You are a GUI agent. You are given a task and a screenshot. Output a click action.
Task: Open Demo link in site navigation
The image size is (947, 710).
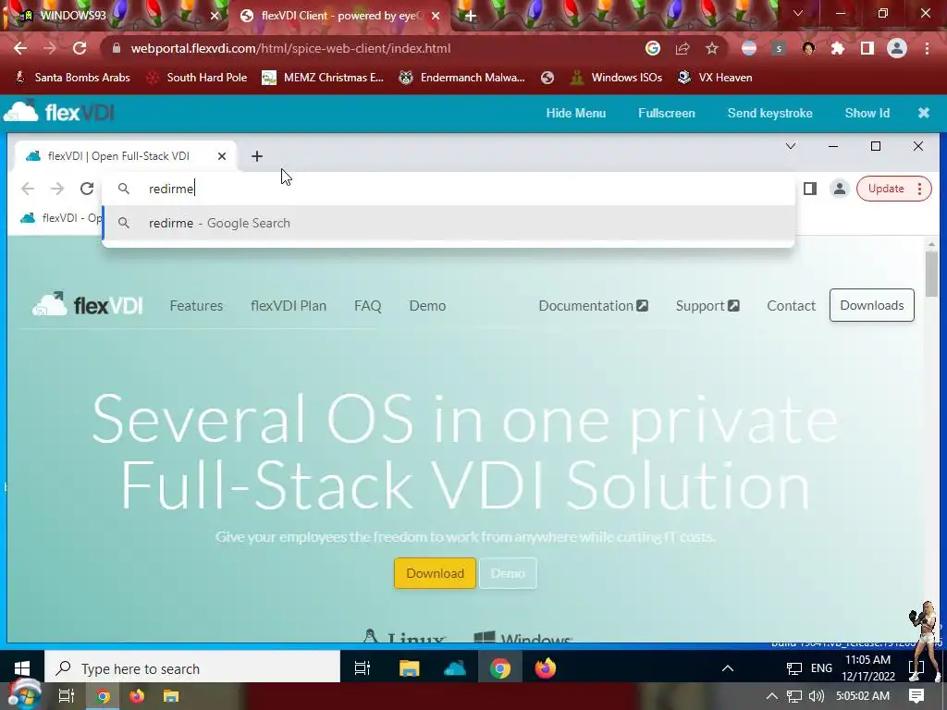coord(427,305)
